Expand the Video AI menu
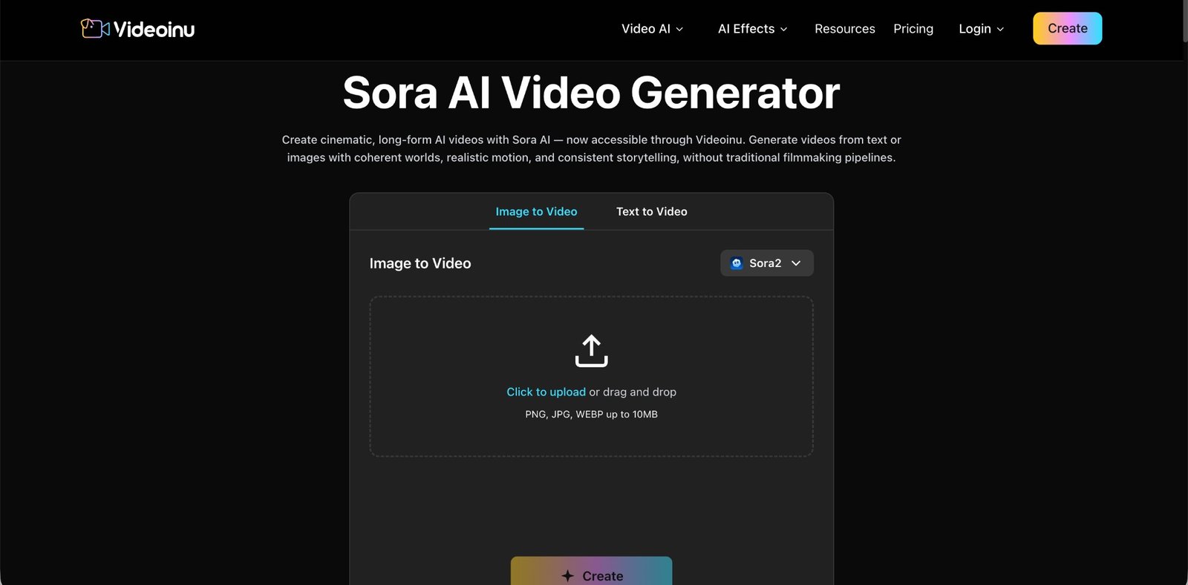The width and height of the screenshot is (1188, 585). 652,29
